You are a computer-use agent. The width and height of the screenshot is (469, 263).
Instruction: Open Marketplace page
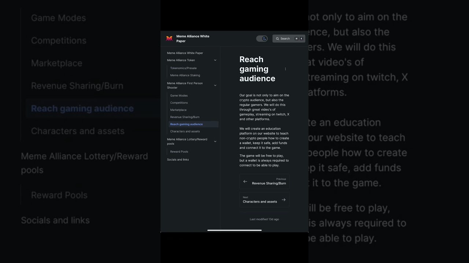pyautogui.click(x=178, y=110)
